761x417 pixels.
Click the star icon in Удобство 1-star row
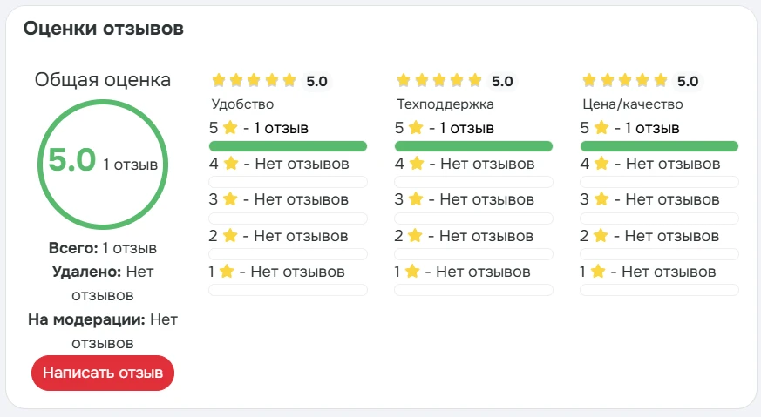tap(228, 272)
